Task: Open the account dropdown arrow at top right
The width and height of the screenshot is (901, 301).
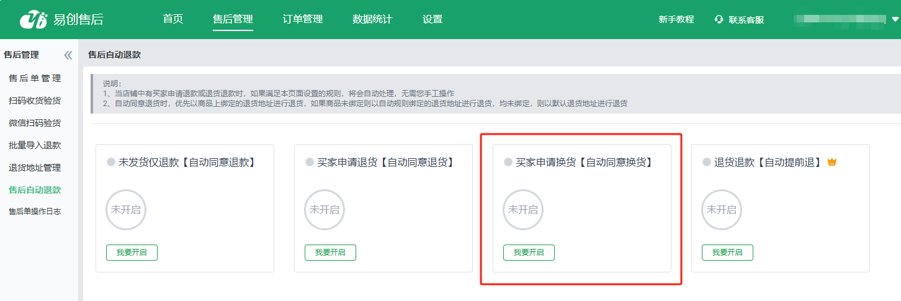Action: (895, 19)
